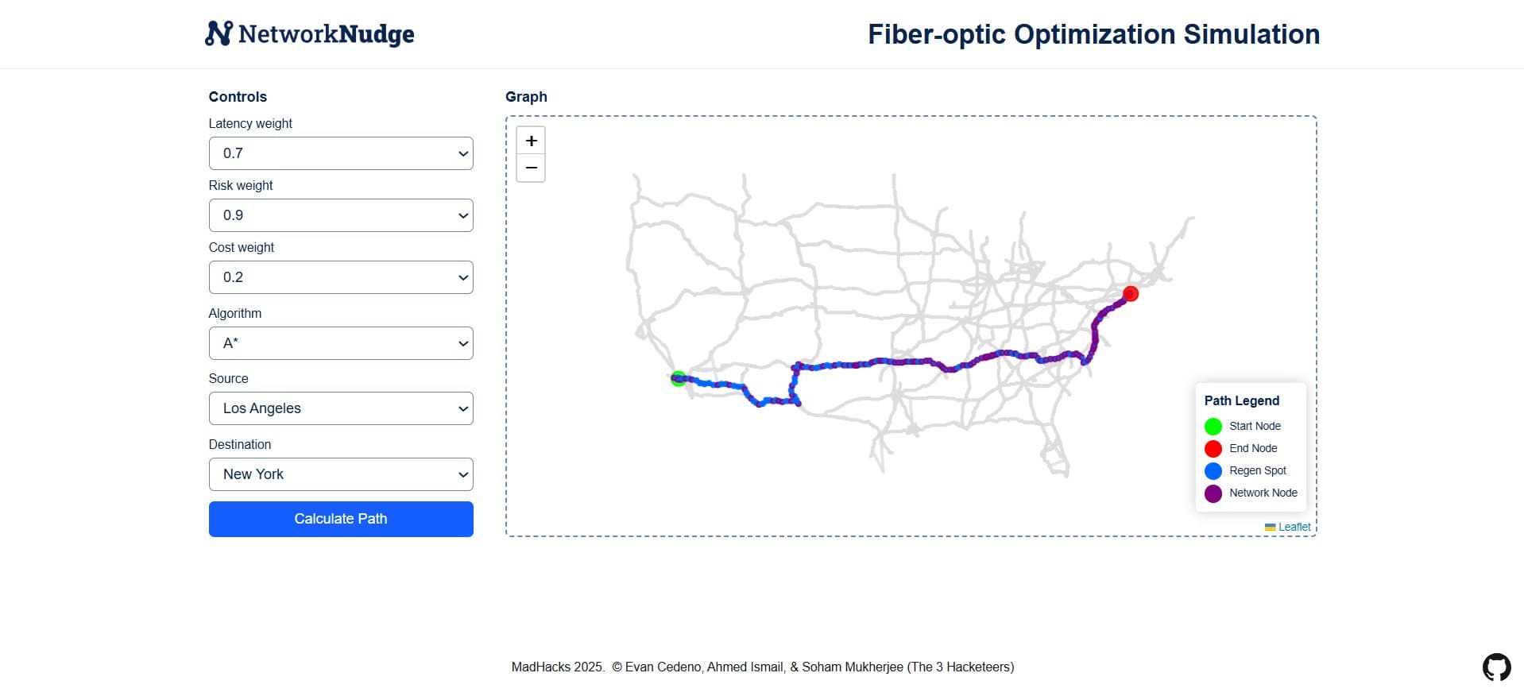Open the GitHub repository icon

(1496, 667)
